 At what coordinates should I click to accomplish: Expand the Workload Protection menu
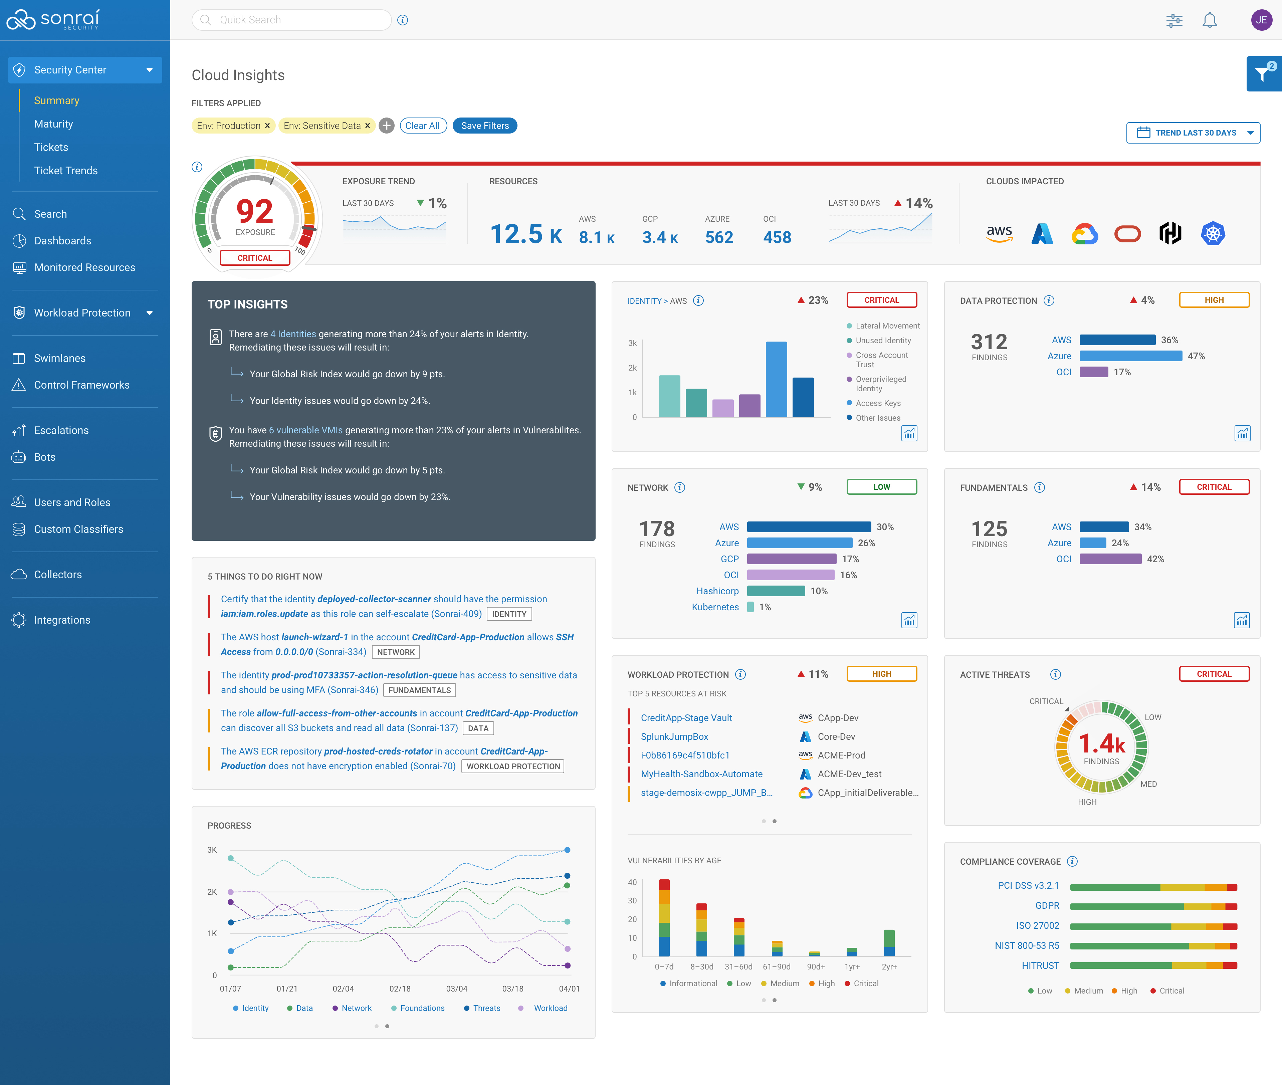(x=150, y=313)
